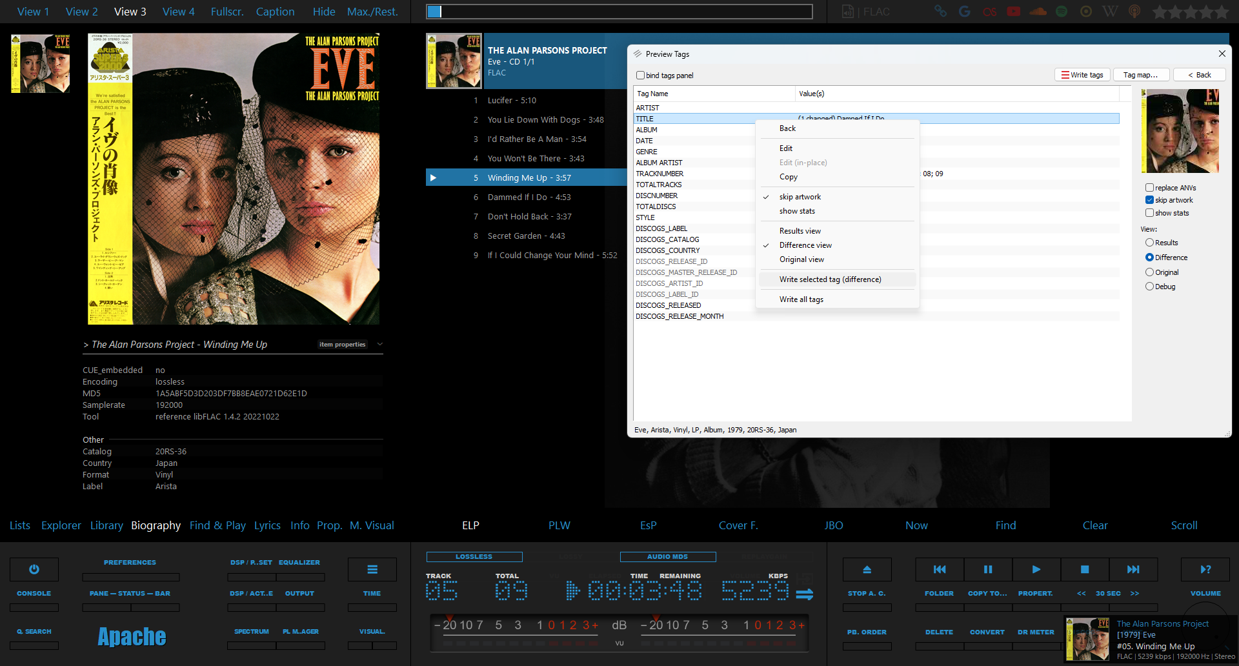Click the random playback button above Volume
Screen dimensions: 1239x666
point(1205,569)
